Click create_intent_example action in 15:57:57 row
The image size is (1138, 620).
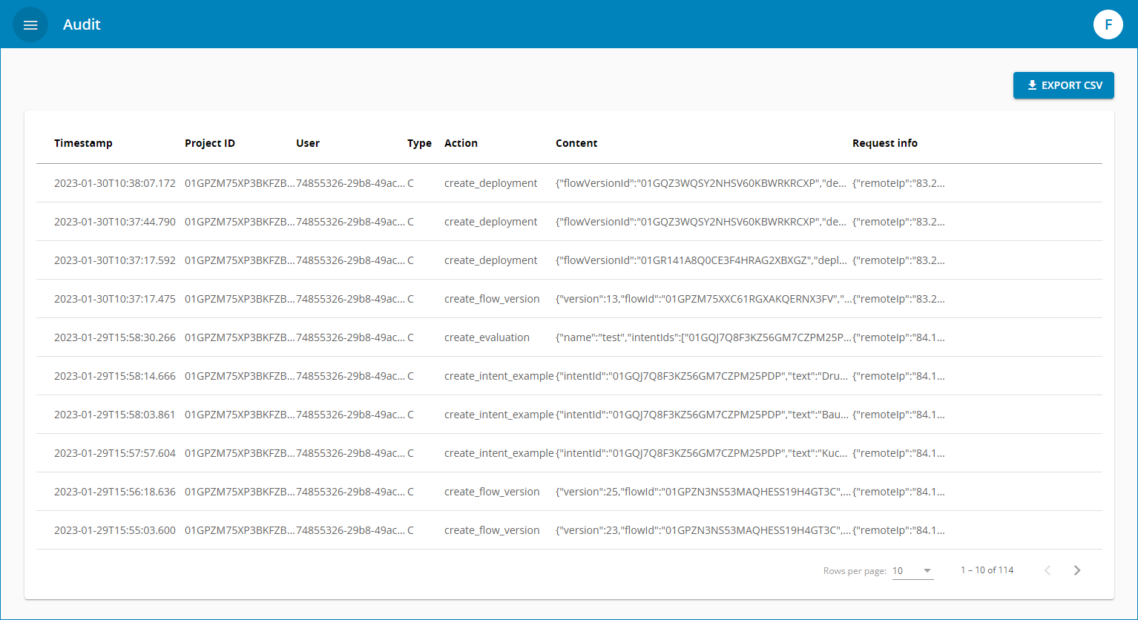tap(499, 453)
